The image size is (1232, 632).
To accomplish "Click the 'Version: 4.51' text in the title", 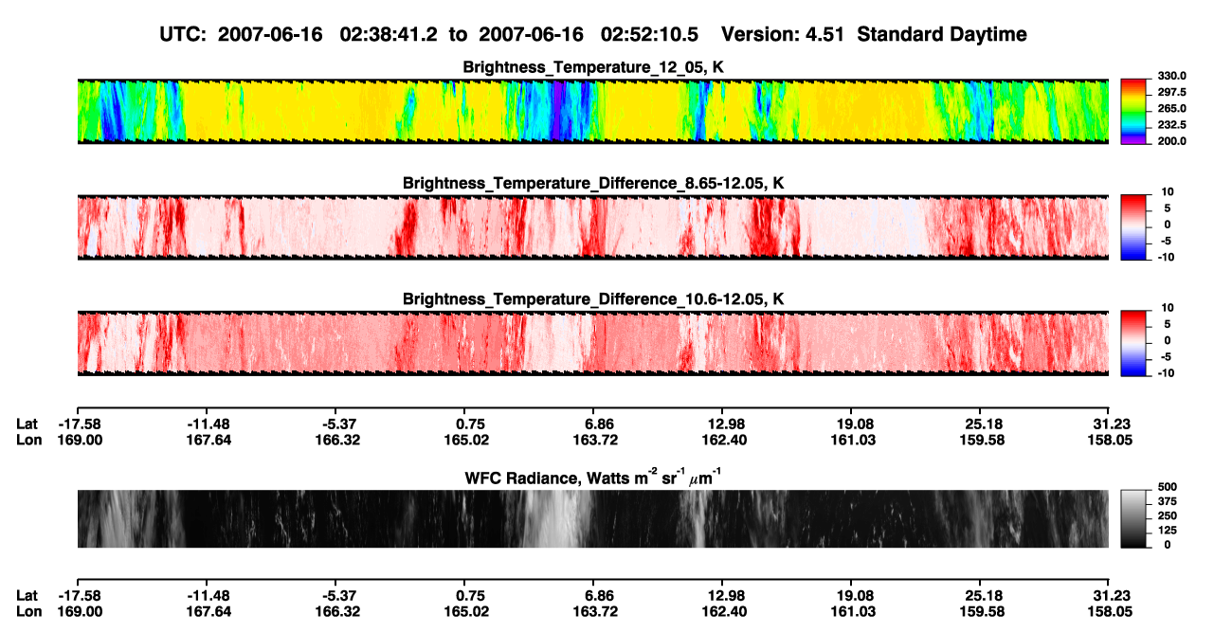I will [781, 34].
